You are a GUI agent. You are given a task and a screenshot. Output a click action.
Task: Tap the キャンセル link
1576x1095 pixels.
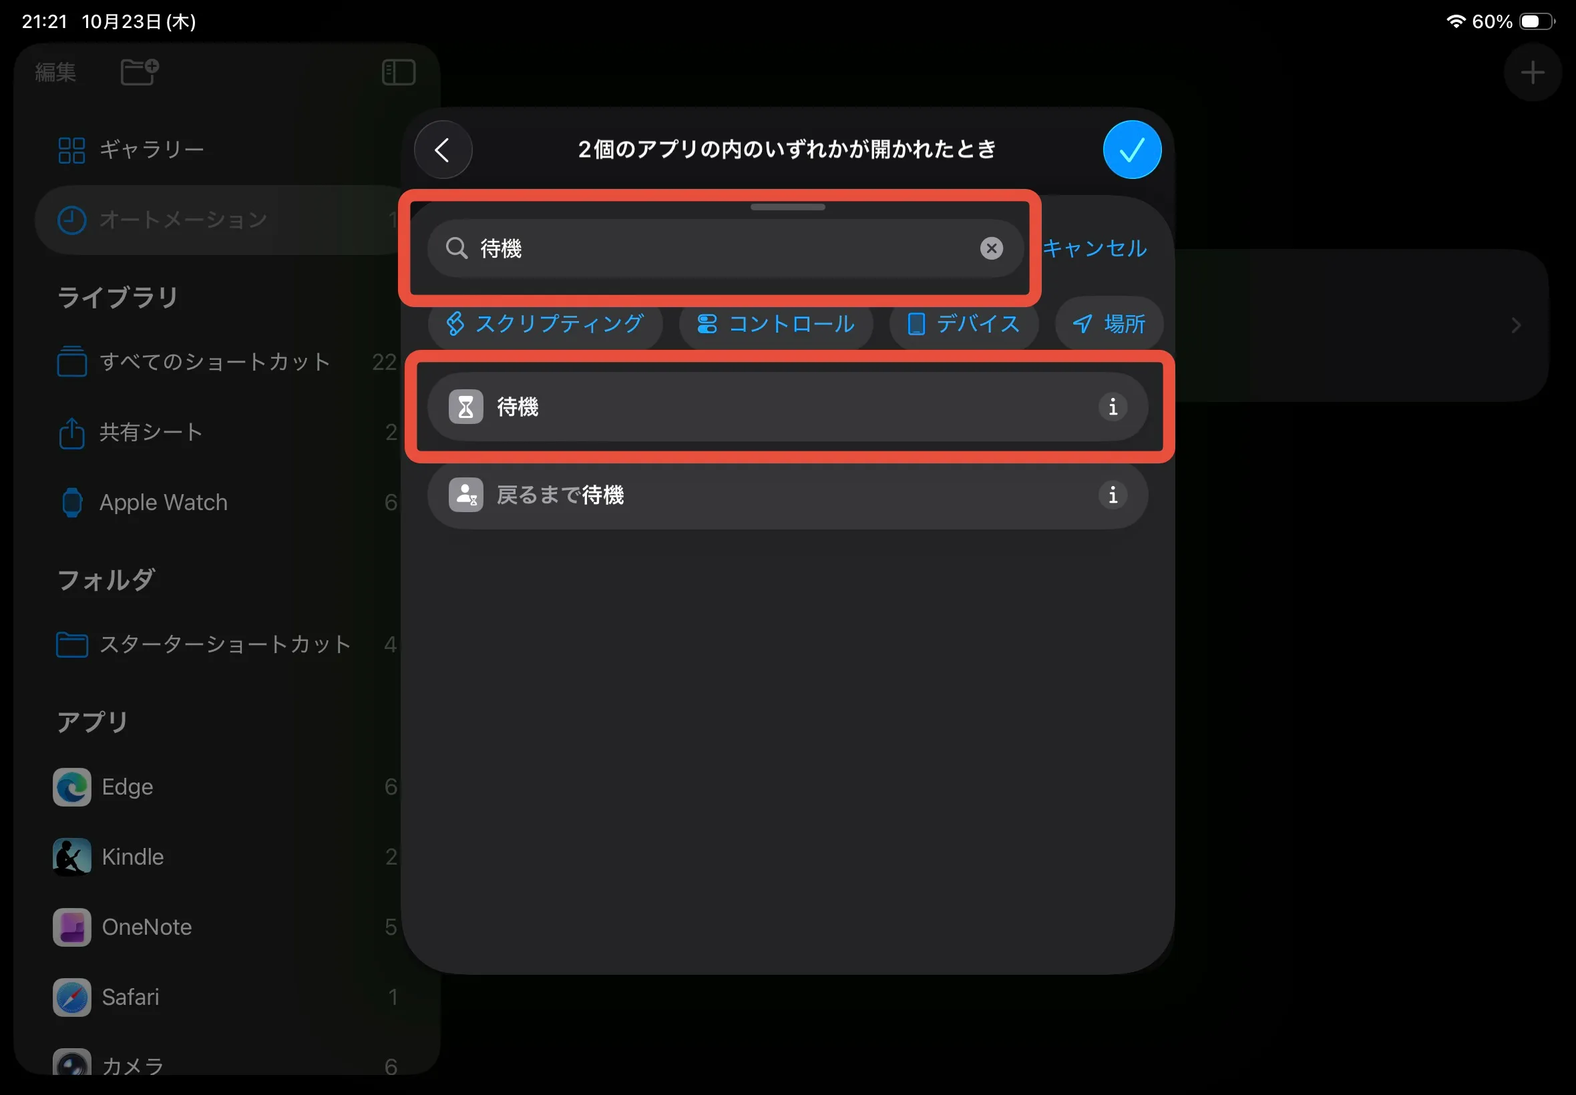tap(1095, 248)
